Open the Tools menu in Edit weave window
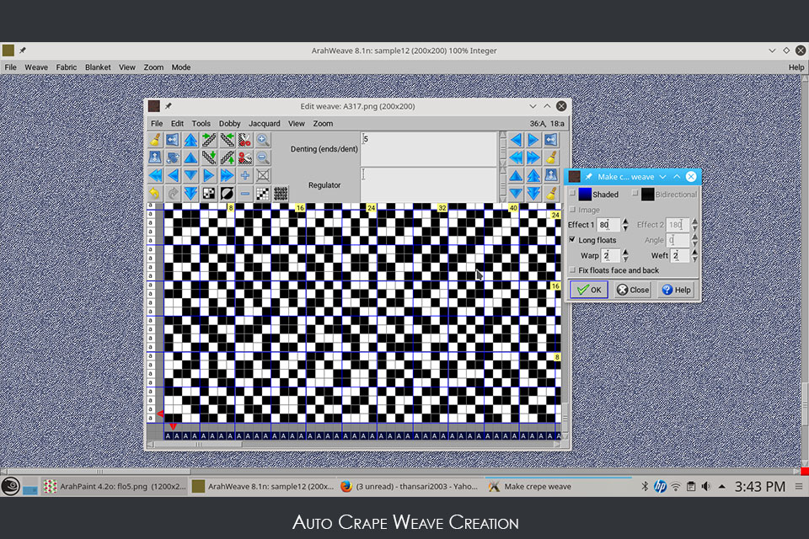This screenshot has width=809, height=539. click(201, 123)
